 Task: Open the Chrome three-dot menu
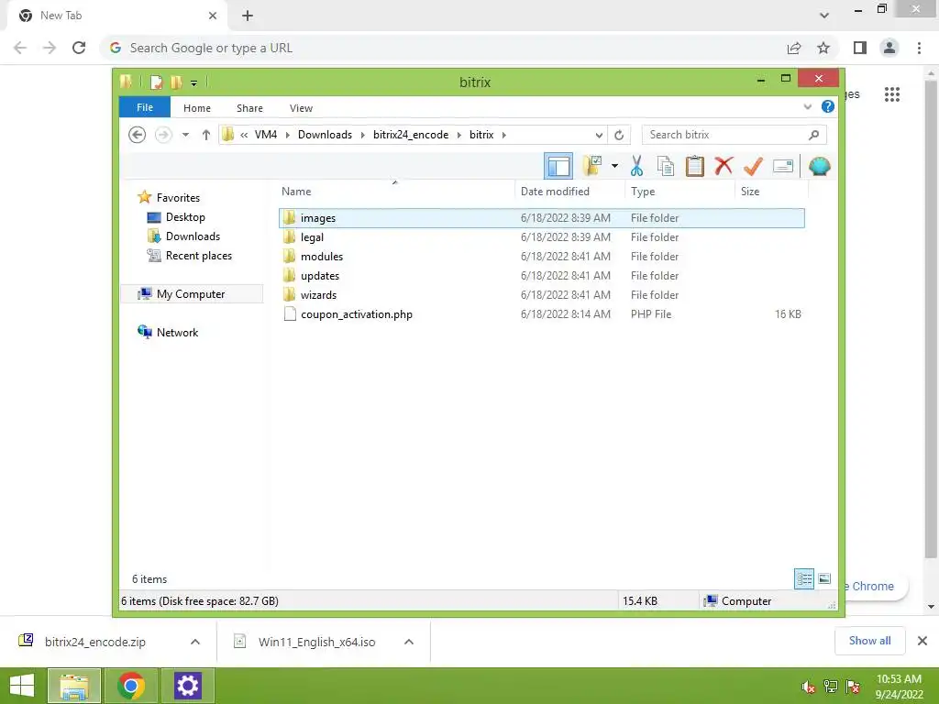(919, 48)
